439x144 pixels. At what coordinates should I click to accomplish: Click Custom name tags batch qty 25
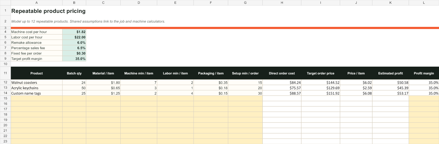(74, 93)
